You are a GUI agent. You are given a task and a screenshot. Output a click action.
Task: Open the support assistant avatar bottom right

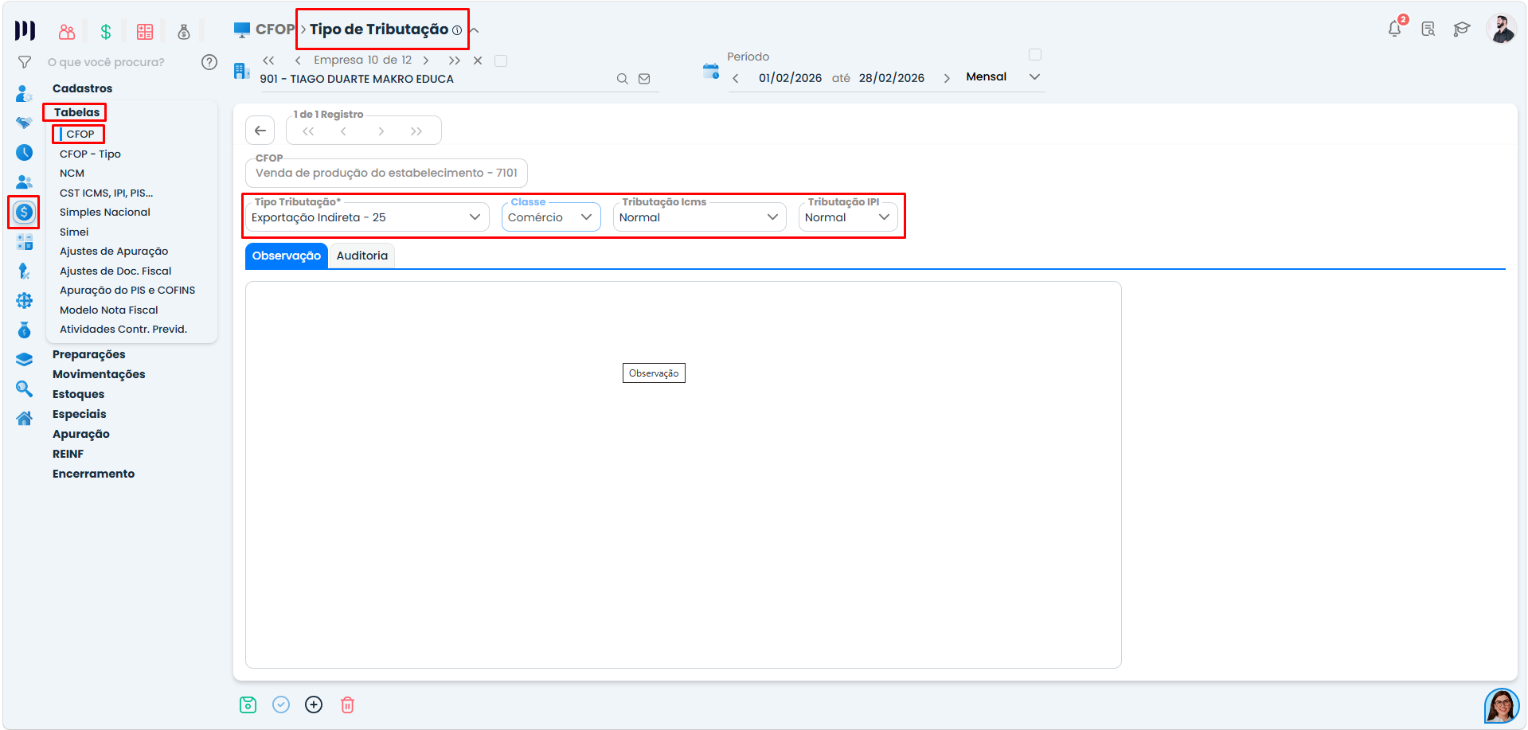[1502, 705]
